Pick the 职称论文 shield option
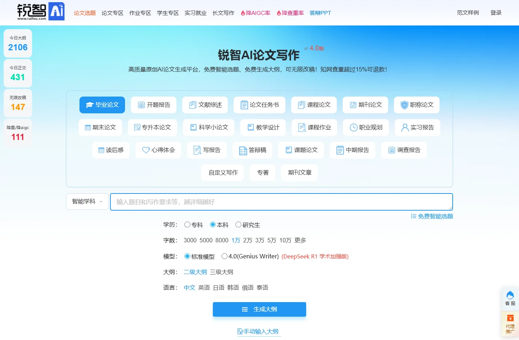 (417, 105)
